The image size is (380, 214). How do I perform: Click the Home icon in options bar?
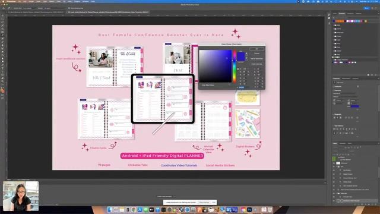pos(4,8)
